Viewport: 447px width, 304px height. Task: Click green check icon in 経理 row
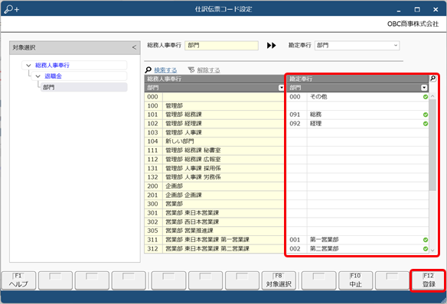pos(426,124)
